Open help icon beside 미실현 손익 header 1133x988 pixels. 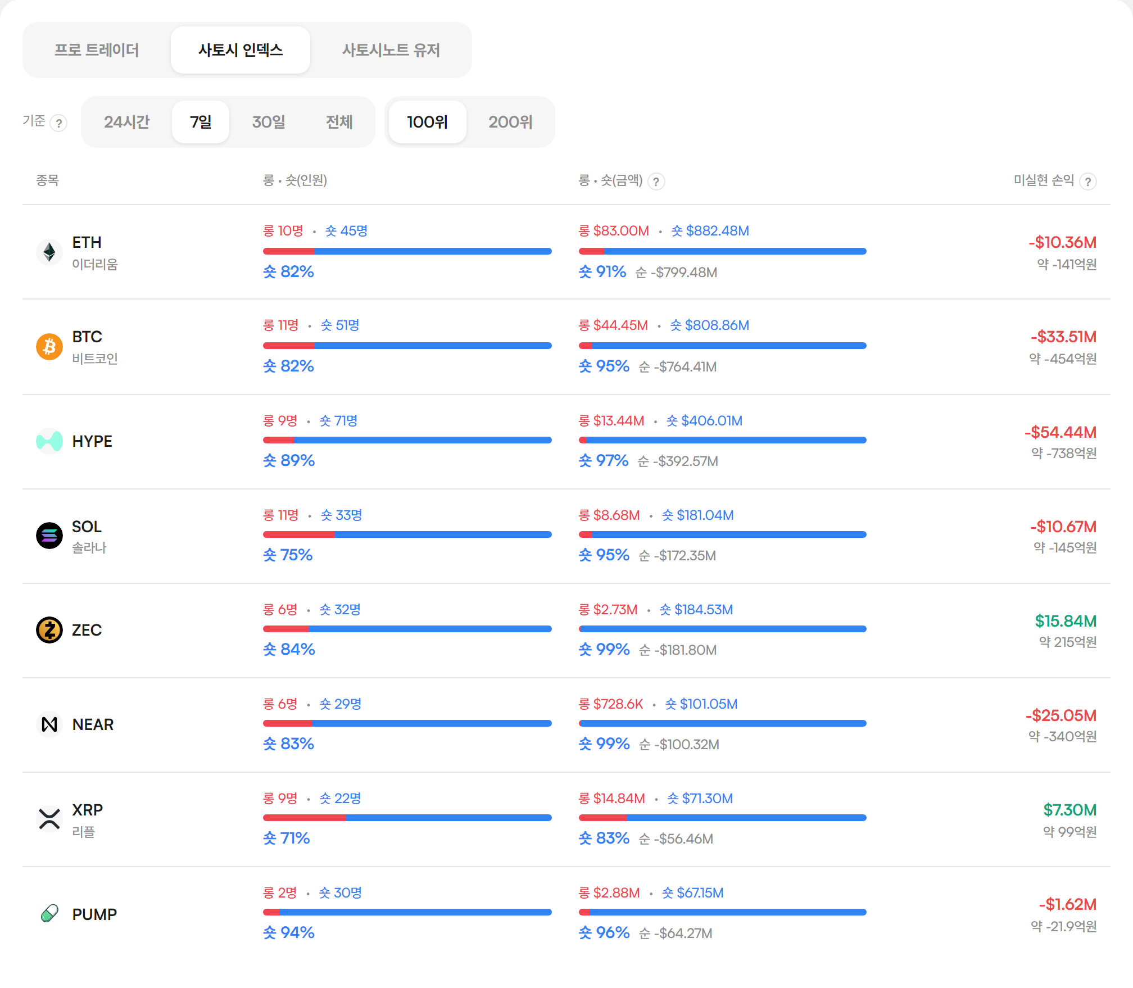point(1088,182)
